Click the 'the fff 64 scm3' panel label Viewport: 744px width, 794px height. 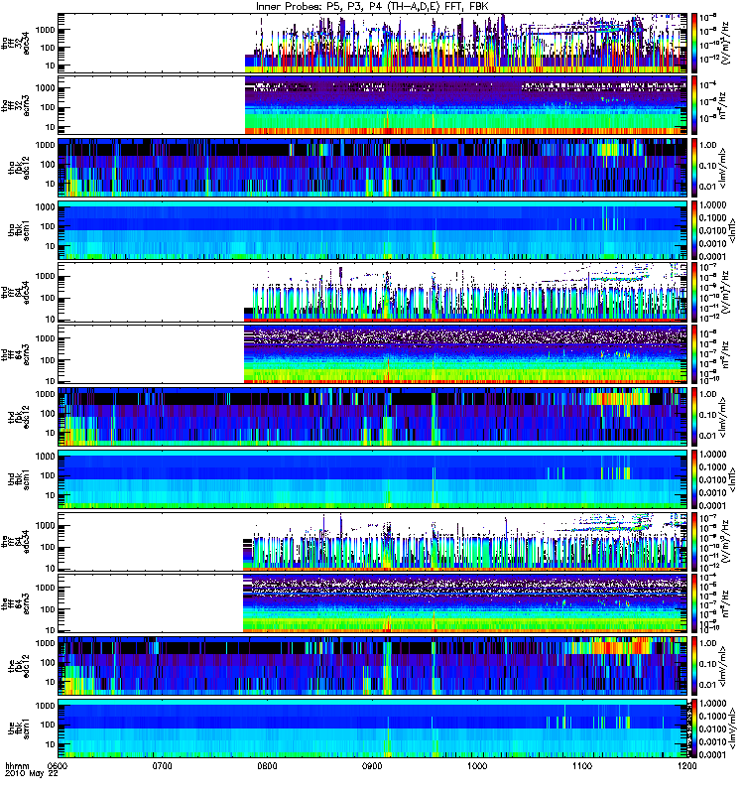point(15,603)
